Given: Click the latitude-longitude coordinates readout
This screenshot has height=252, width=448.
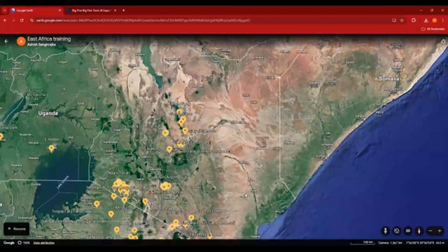Looking at the screenshot, I should coord(420,243).
